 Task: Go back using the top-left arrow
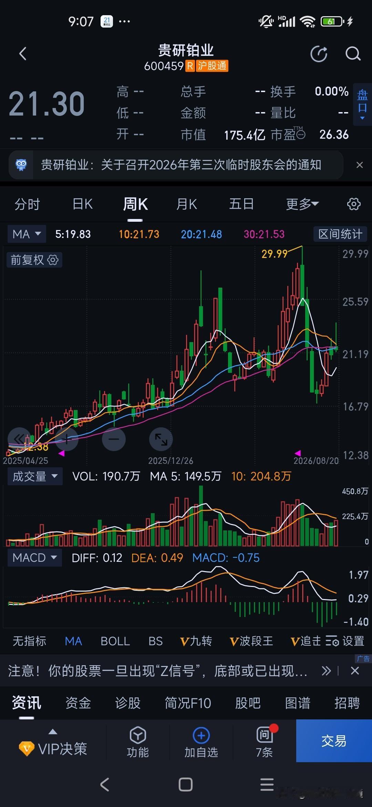(23, 54)
